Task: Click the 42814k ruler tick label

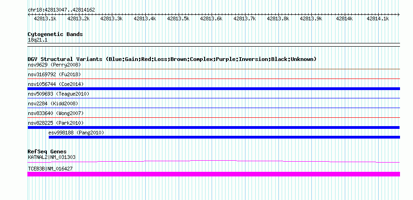Action: 344,18
